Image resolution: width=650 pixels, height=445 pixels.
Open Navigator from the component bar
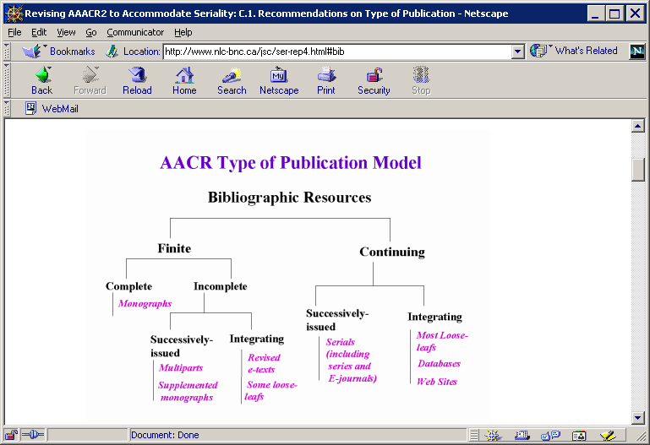coord(493,436)
